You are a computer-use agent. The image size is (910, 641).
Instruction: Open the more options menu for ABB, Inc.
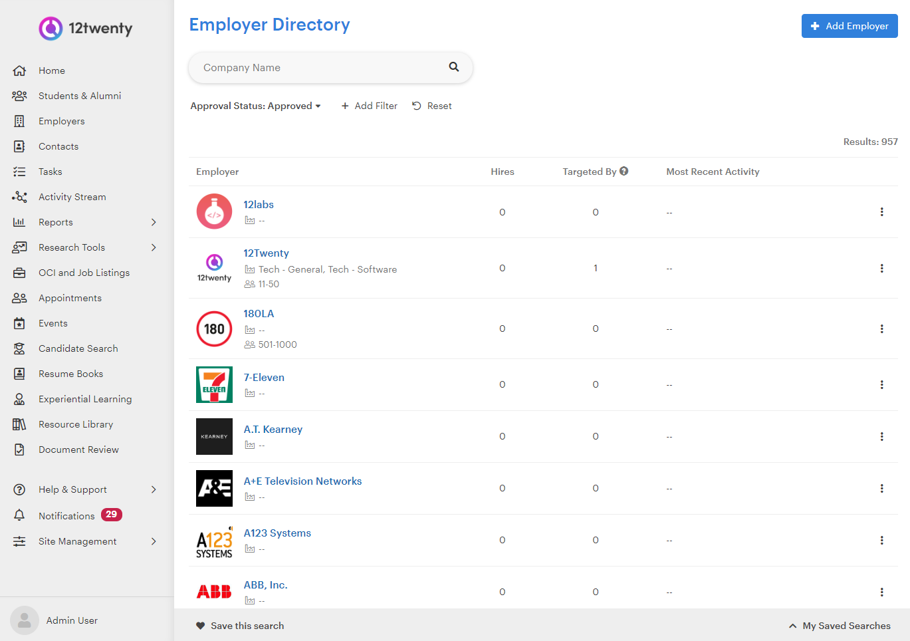pos(882,592)
